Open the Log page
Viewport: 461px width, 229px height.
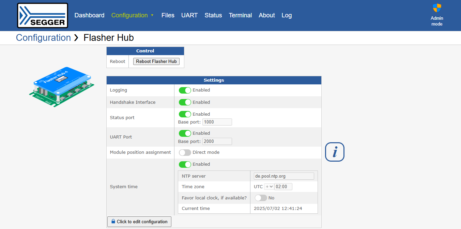point(287,15)
